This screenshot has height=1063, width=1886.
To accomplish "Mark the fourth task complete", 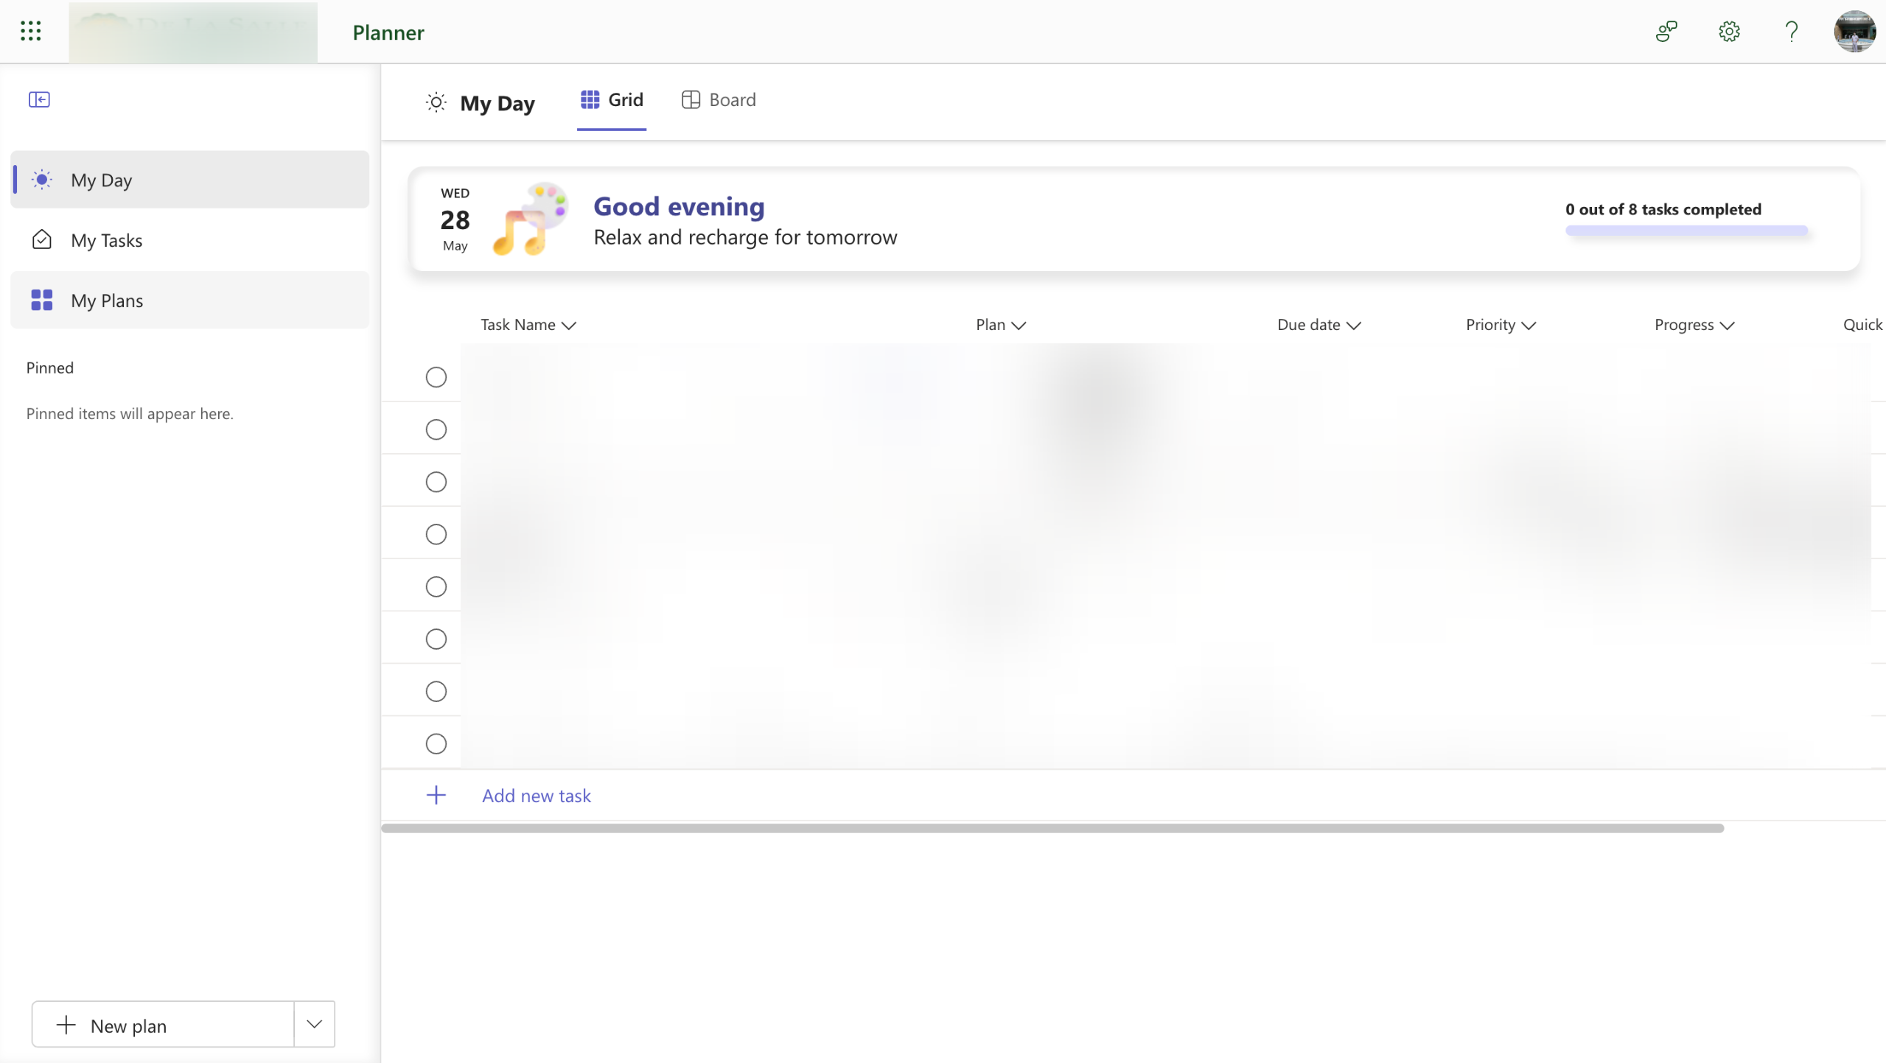I will click(436, 534).
